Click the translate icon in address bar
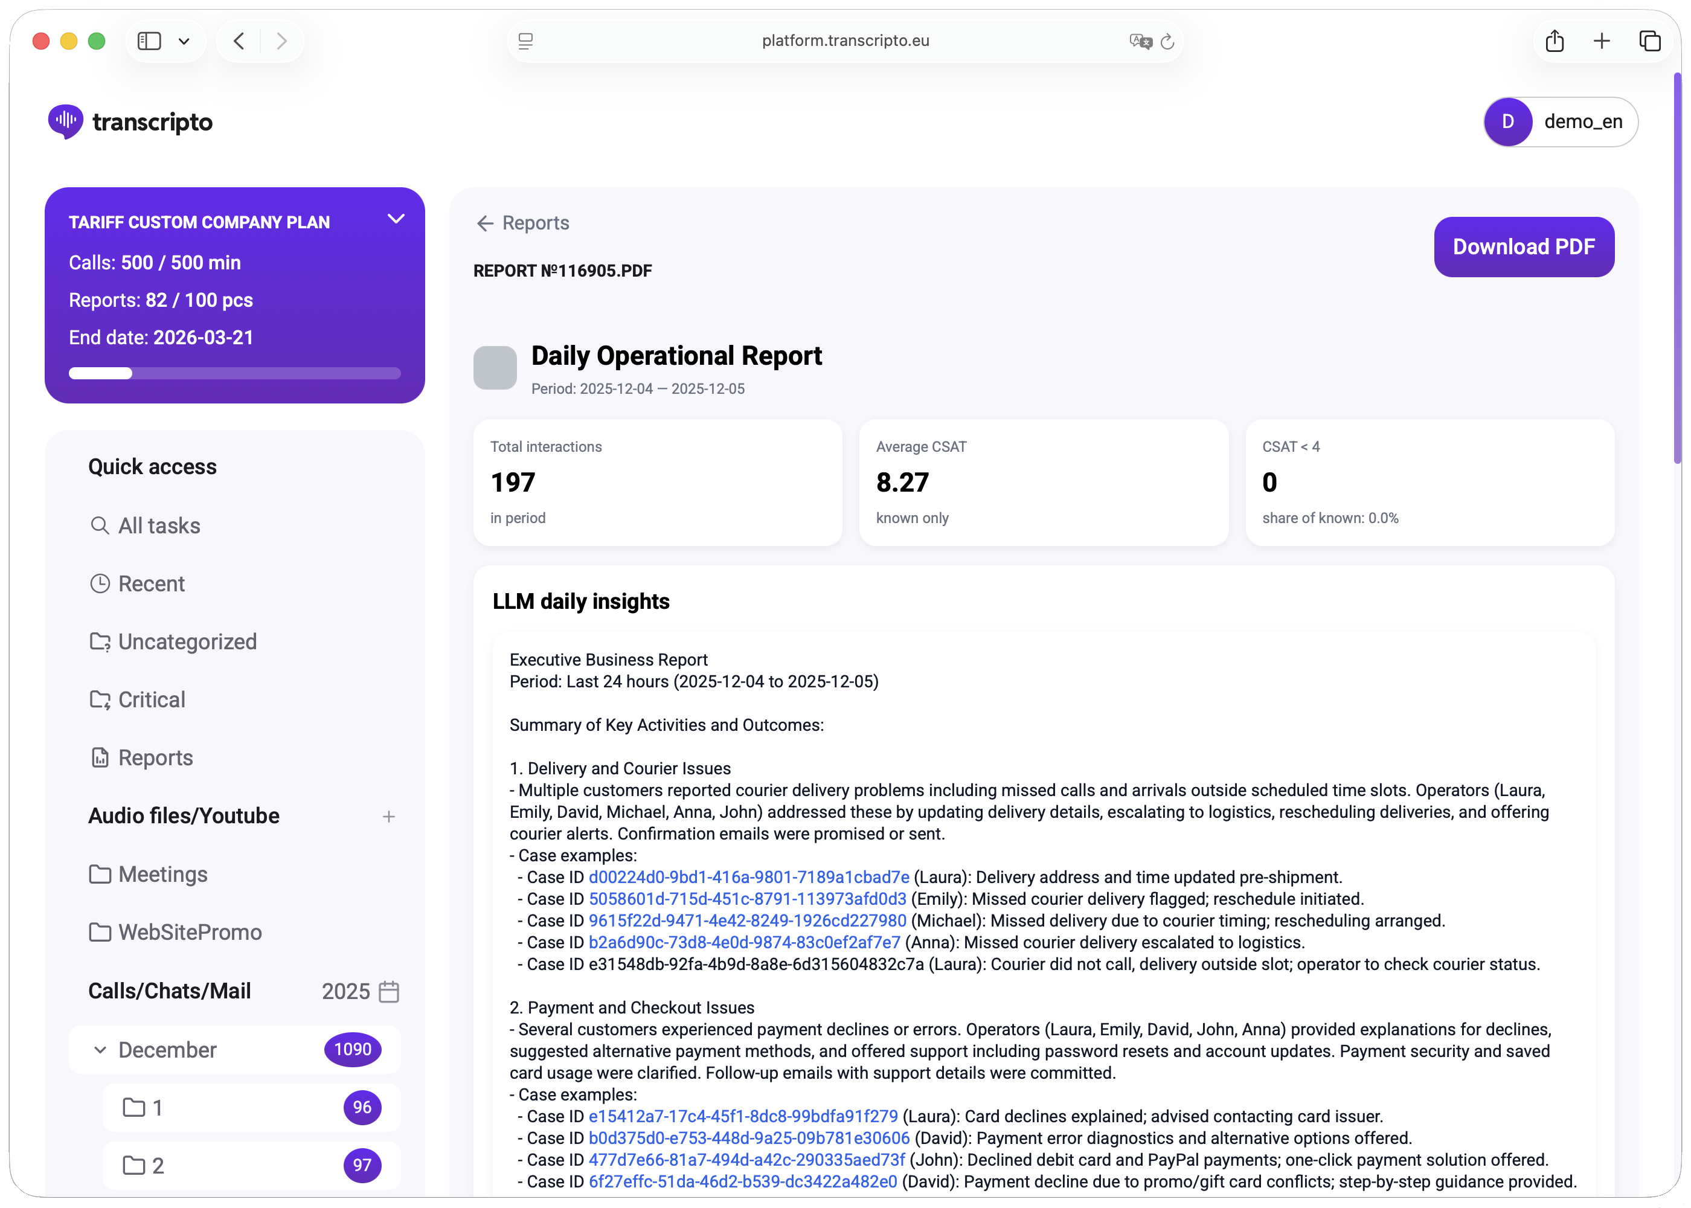 pyautogui.click(x=1139, y=41)
